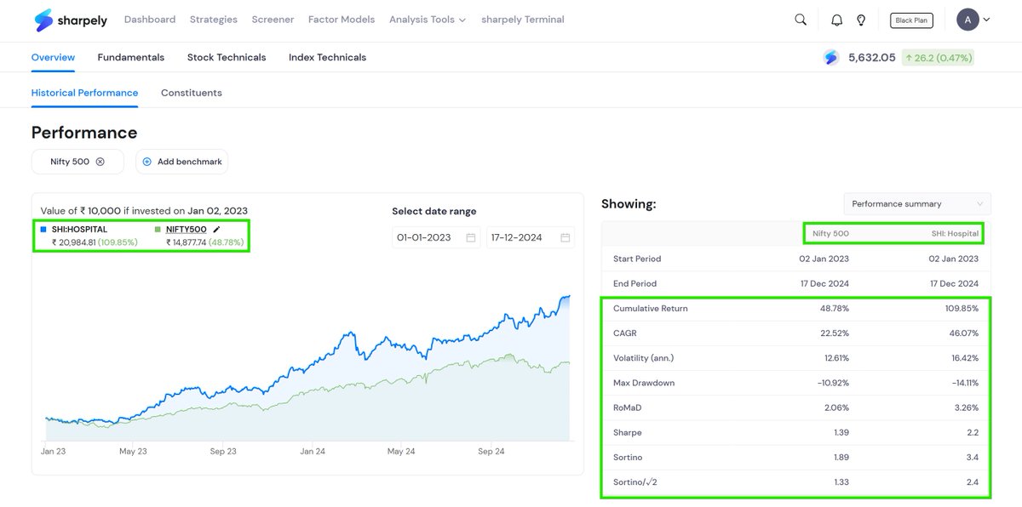Click the plus icon in Add benchmark

click(146, 162)
